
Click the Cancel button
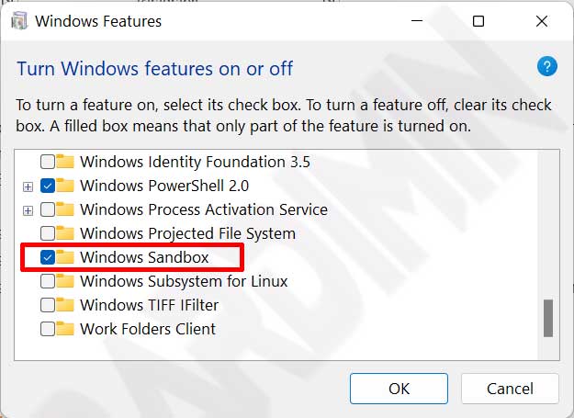coord(510,389)
